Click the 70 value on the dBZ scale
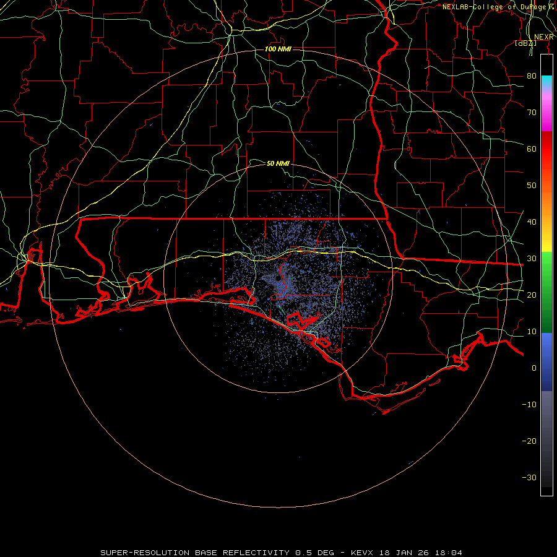Image resolution: width=557 pixels, height=557 pixels. tap(532, 112)
